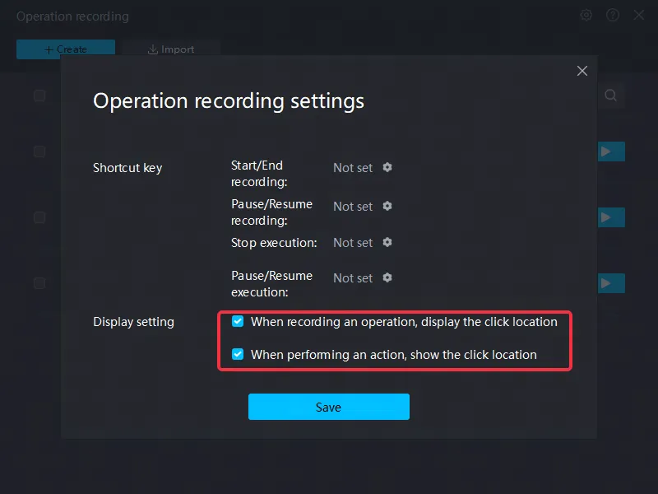658x494 pixels.
Task: Click gear icon next to Stop execution
Action: [387, 242]
